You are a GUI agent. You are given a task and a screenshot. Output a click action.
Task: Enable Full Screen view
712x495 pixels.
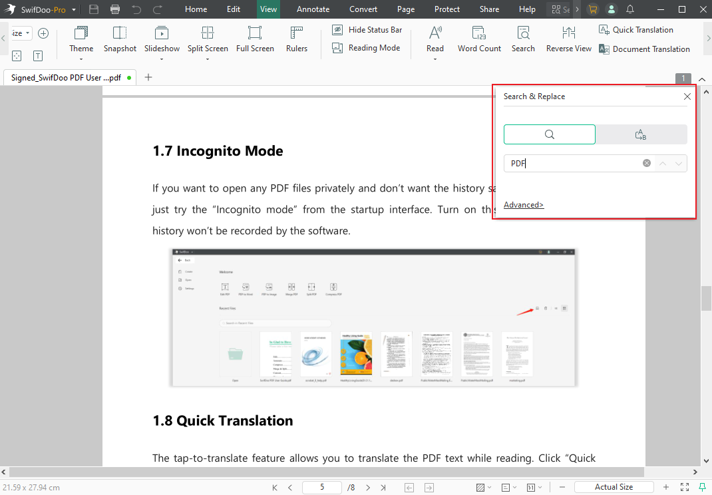point(255,33)
